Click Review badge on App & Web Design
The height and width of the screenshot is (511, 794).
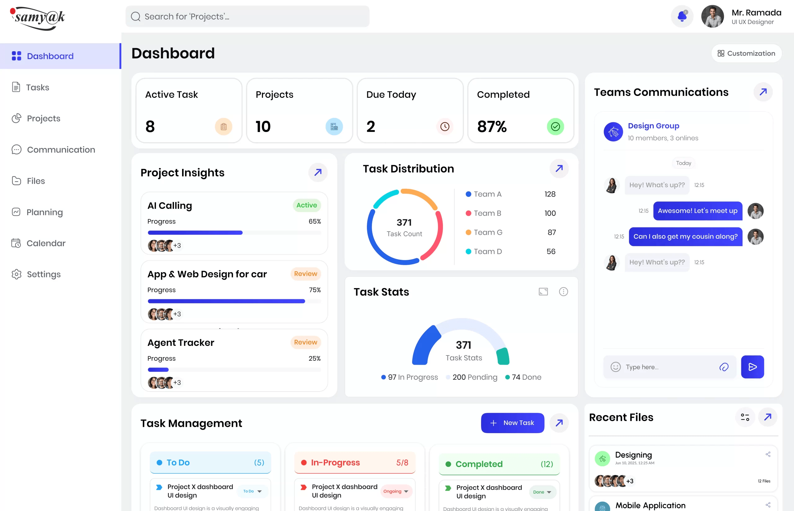coord(305,274)
